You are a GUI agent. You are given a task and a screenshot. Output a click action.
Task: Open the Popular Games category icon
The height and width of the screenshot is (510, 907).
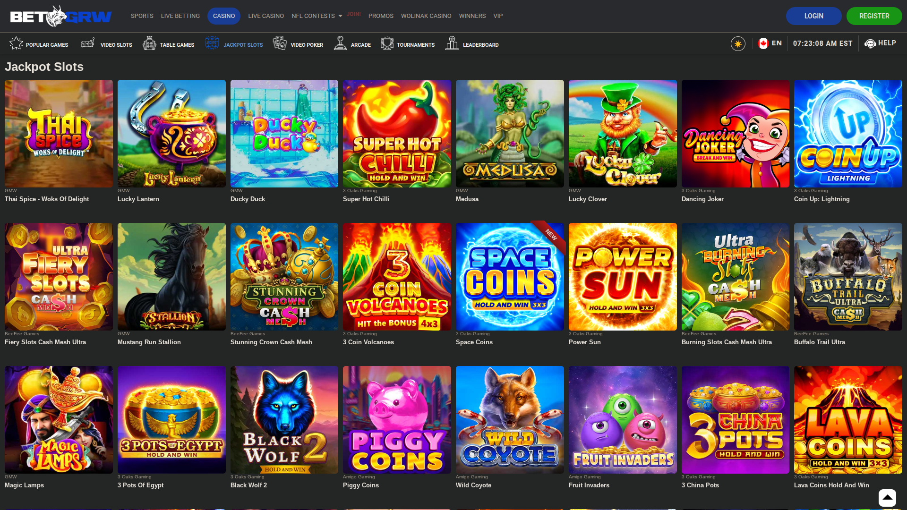(x=16, y=43)
